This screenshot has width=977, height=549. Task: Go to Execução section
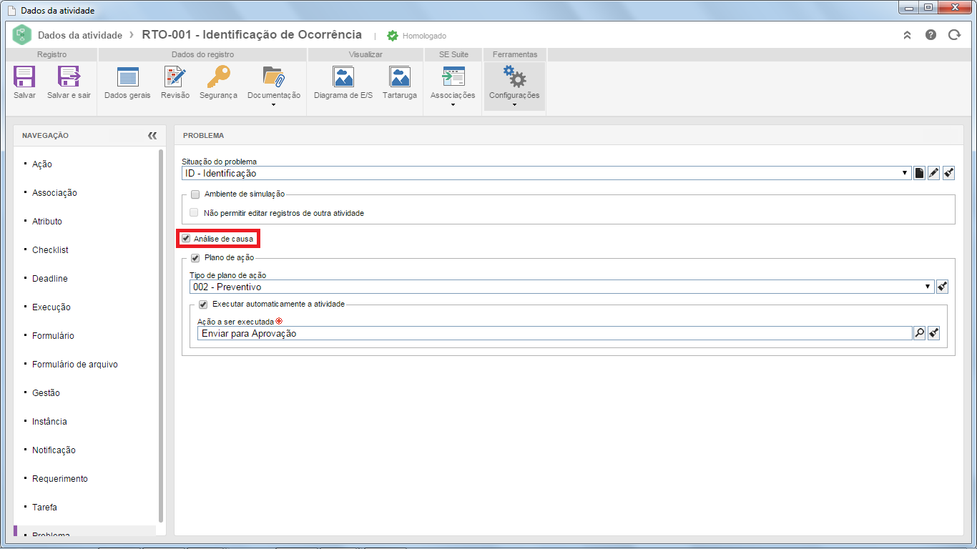pos(51,307)
